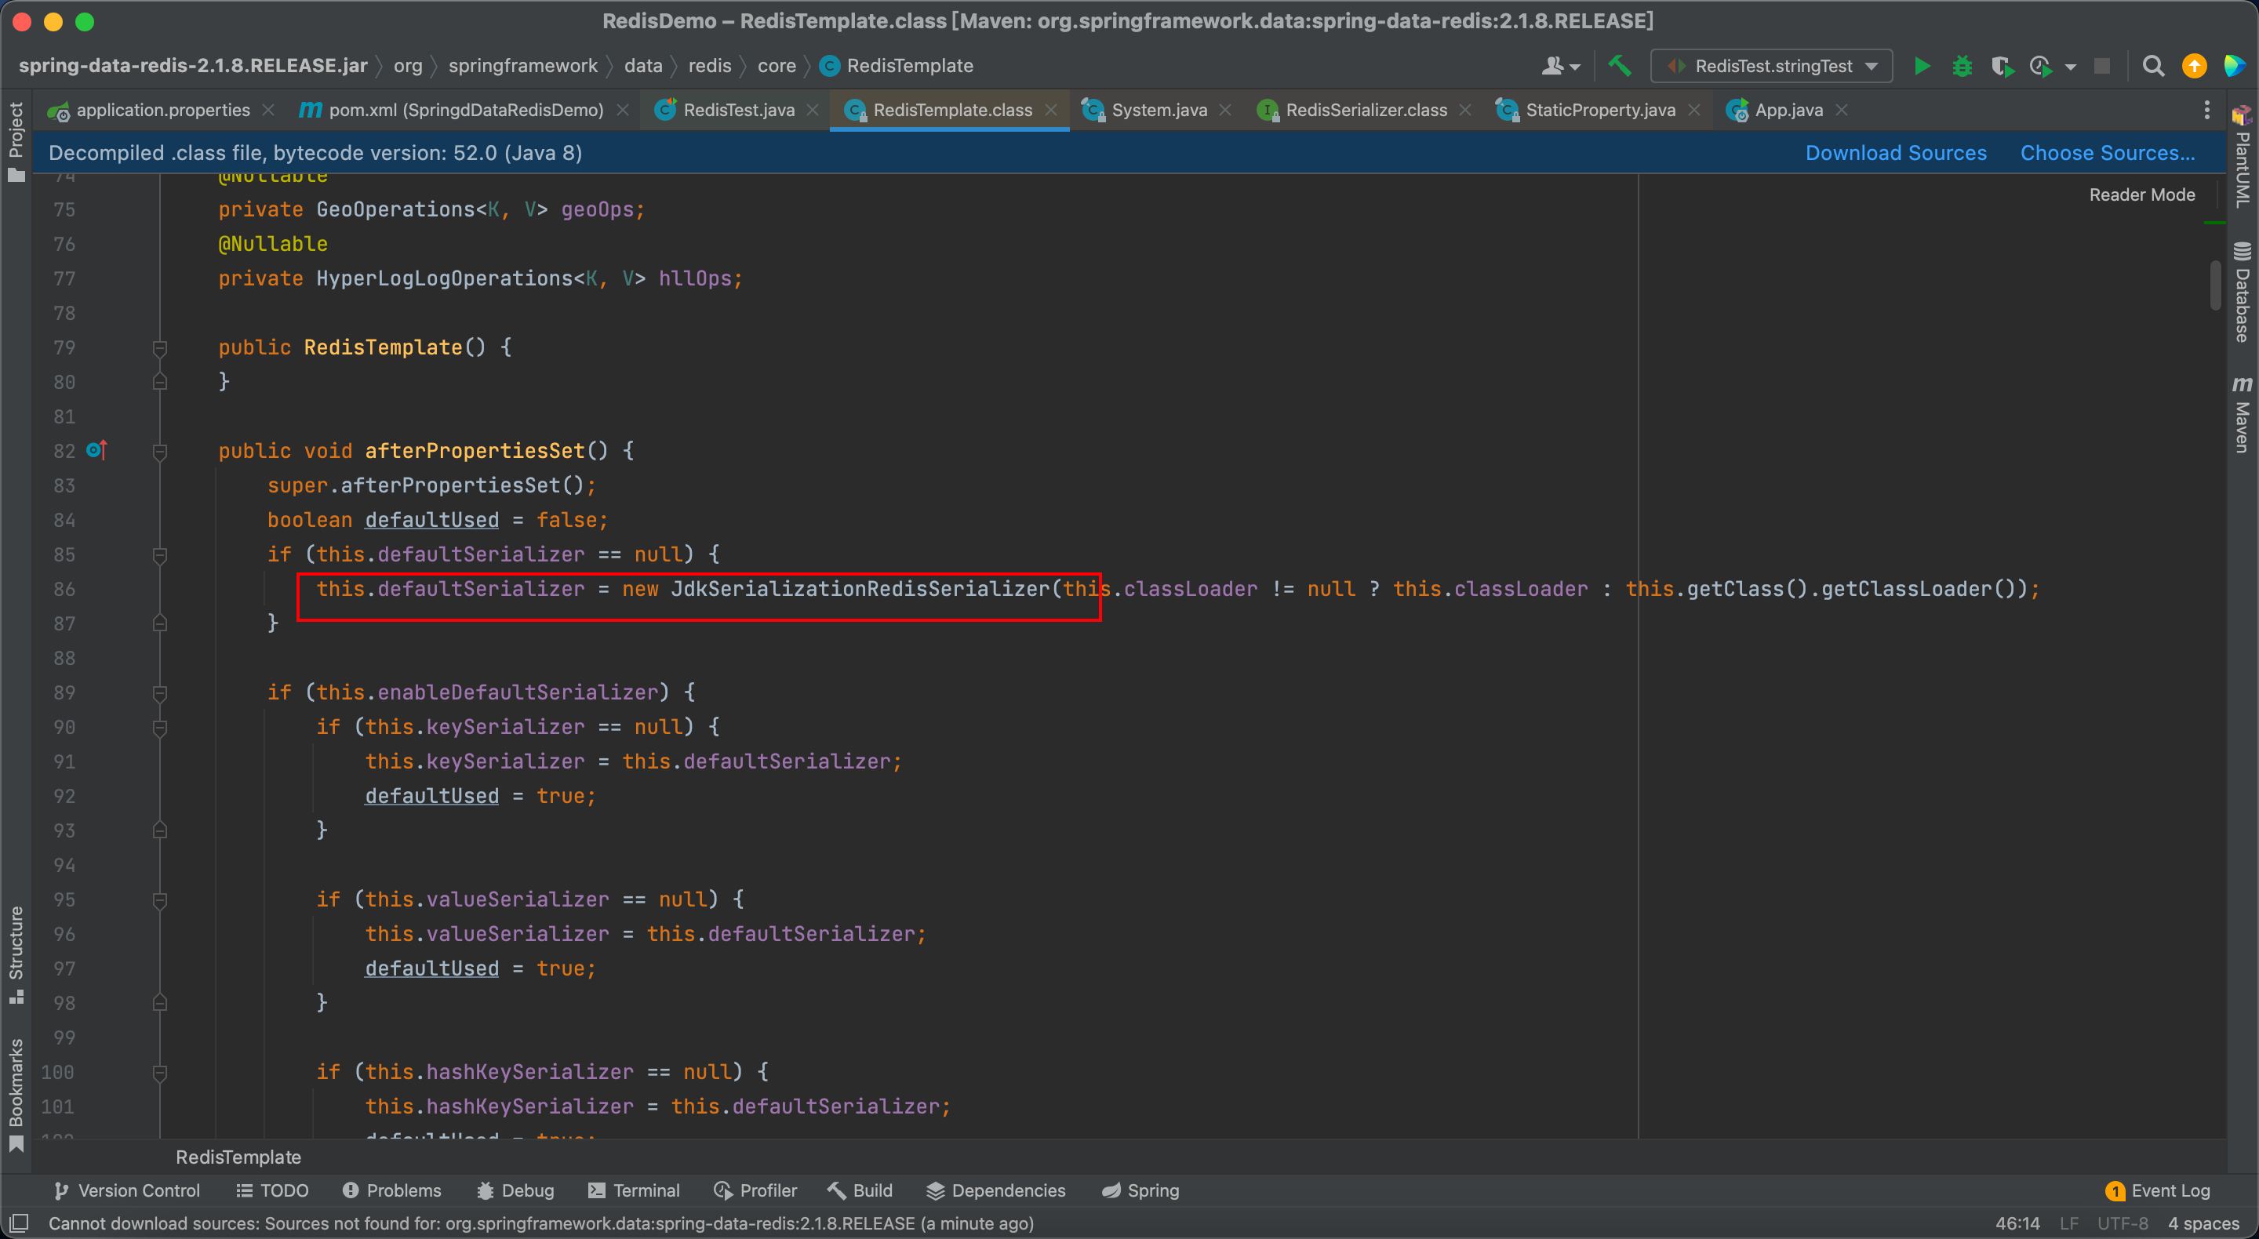Close the RedisSerializer.class tab
2259x1239 pixels.
coord(1466,111)
